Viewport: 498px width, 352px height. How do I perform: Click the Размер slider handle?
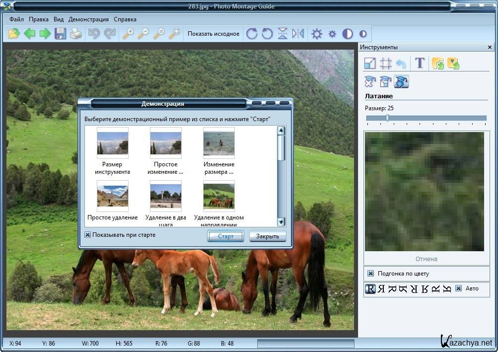(387, 118)
